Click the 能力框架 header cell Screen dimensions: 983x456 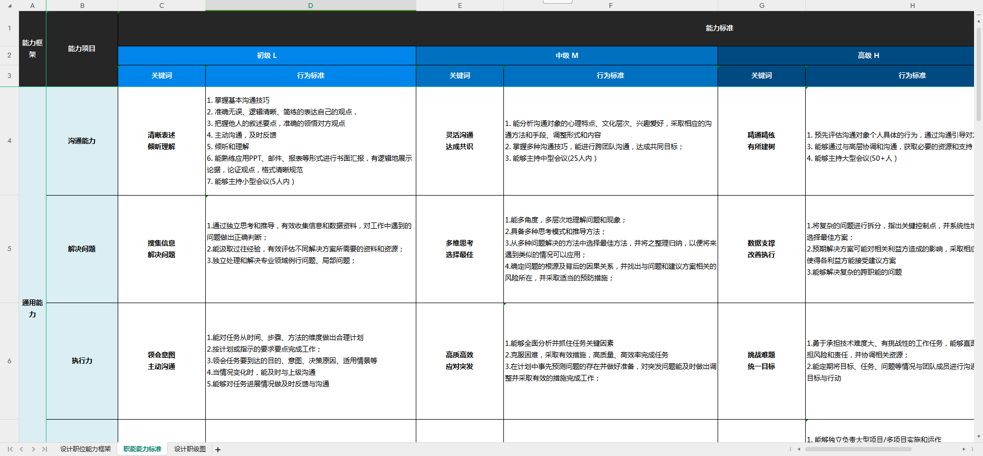pyautogui.click(x=33, y=48)
